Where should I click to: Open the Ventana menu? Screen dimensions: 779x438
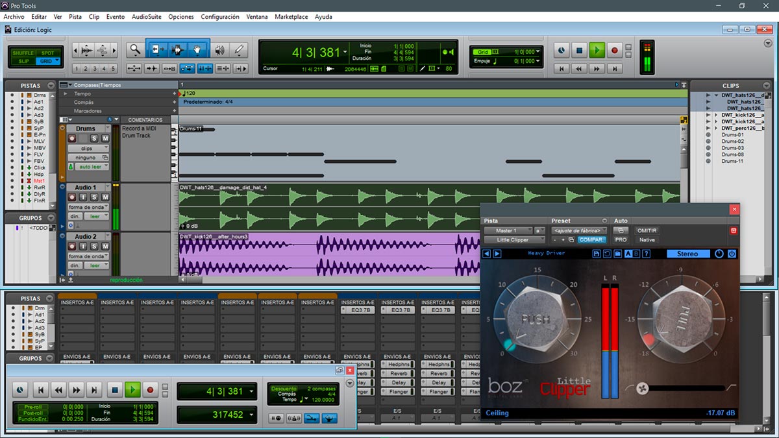[257, 17]
